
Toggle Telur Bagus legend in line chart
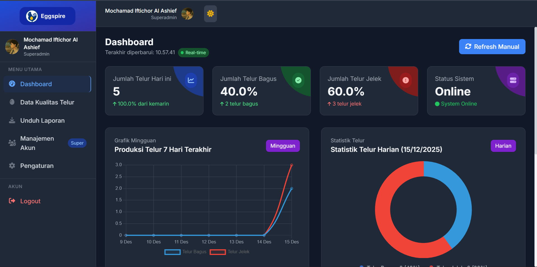tap(185, 252)
